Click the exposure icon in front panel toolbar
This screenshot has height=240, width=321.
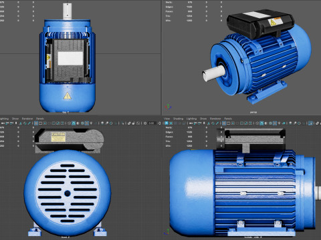click(145, 123)
